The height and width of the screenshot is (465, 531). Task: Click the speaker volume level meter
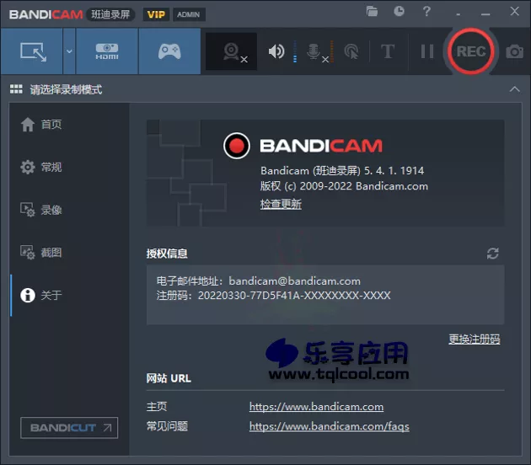tap(295, 51)
